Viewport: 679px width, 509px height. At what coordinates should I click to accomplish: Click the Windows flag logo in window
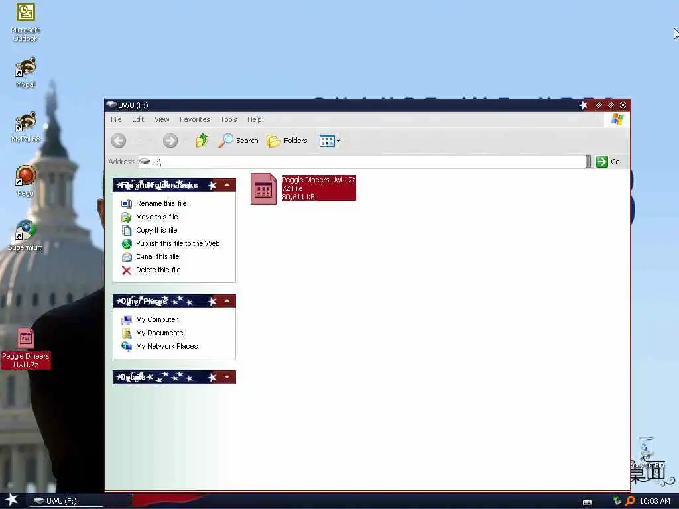[x=617, y=119]
